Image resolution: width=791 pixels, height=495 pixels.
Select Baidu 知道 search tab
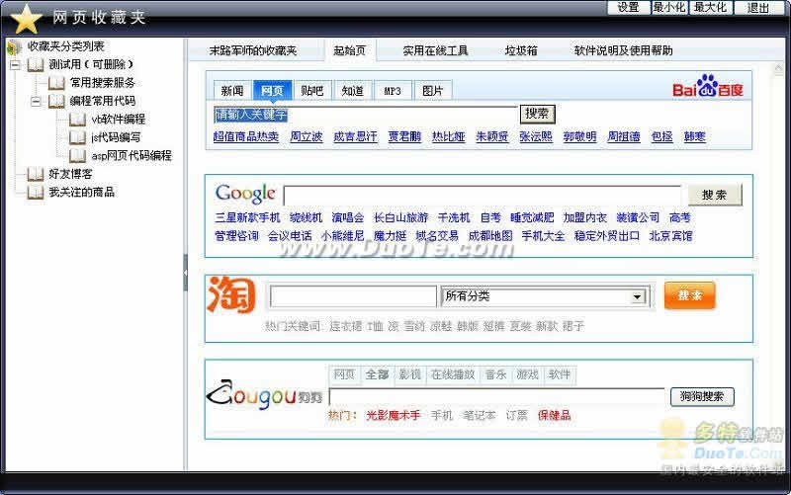coord(353,90)
